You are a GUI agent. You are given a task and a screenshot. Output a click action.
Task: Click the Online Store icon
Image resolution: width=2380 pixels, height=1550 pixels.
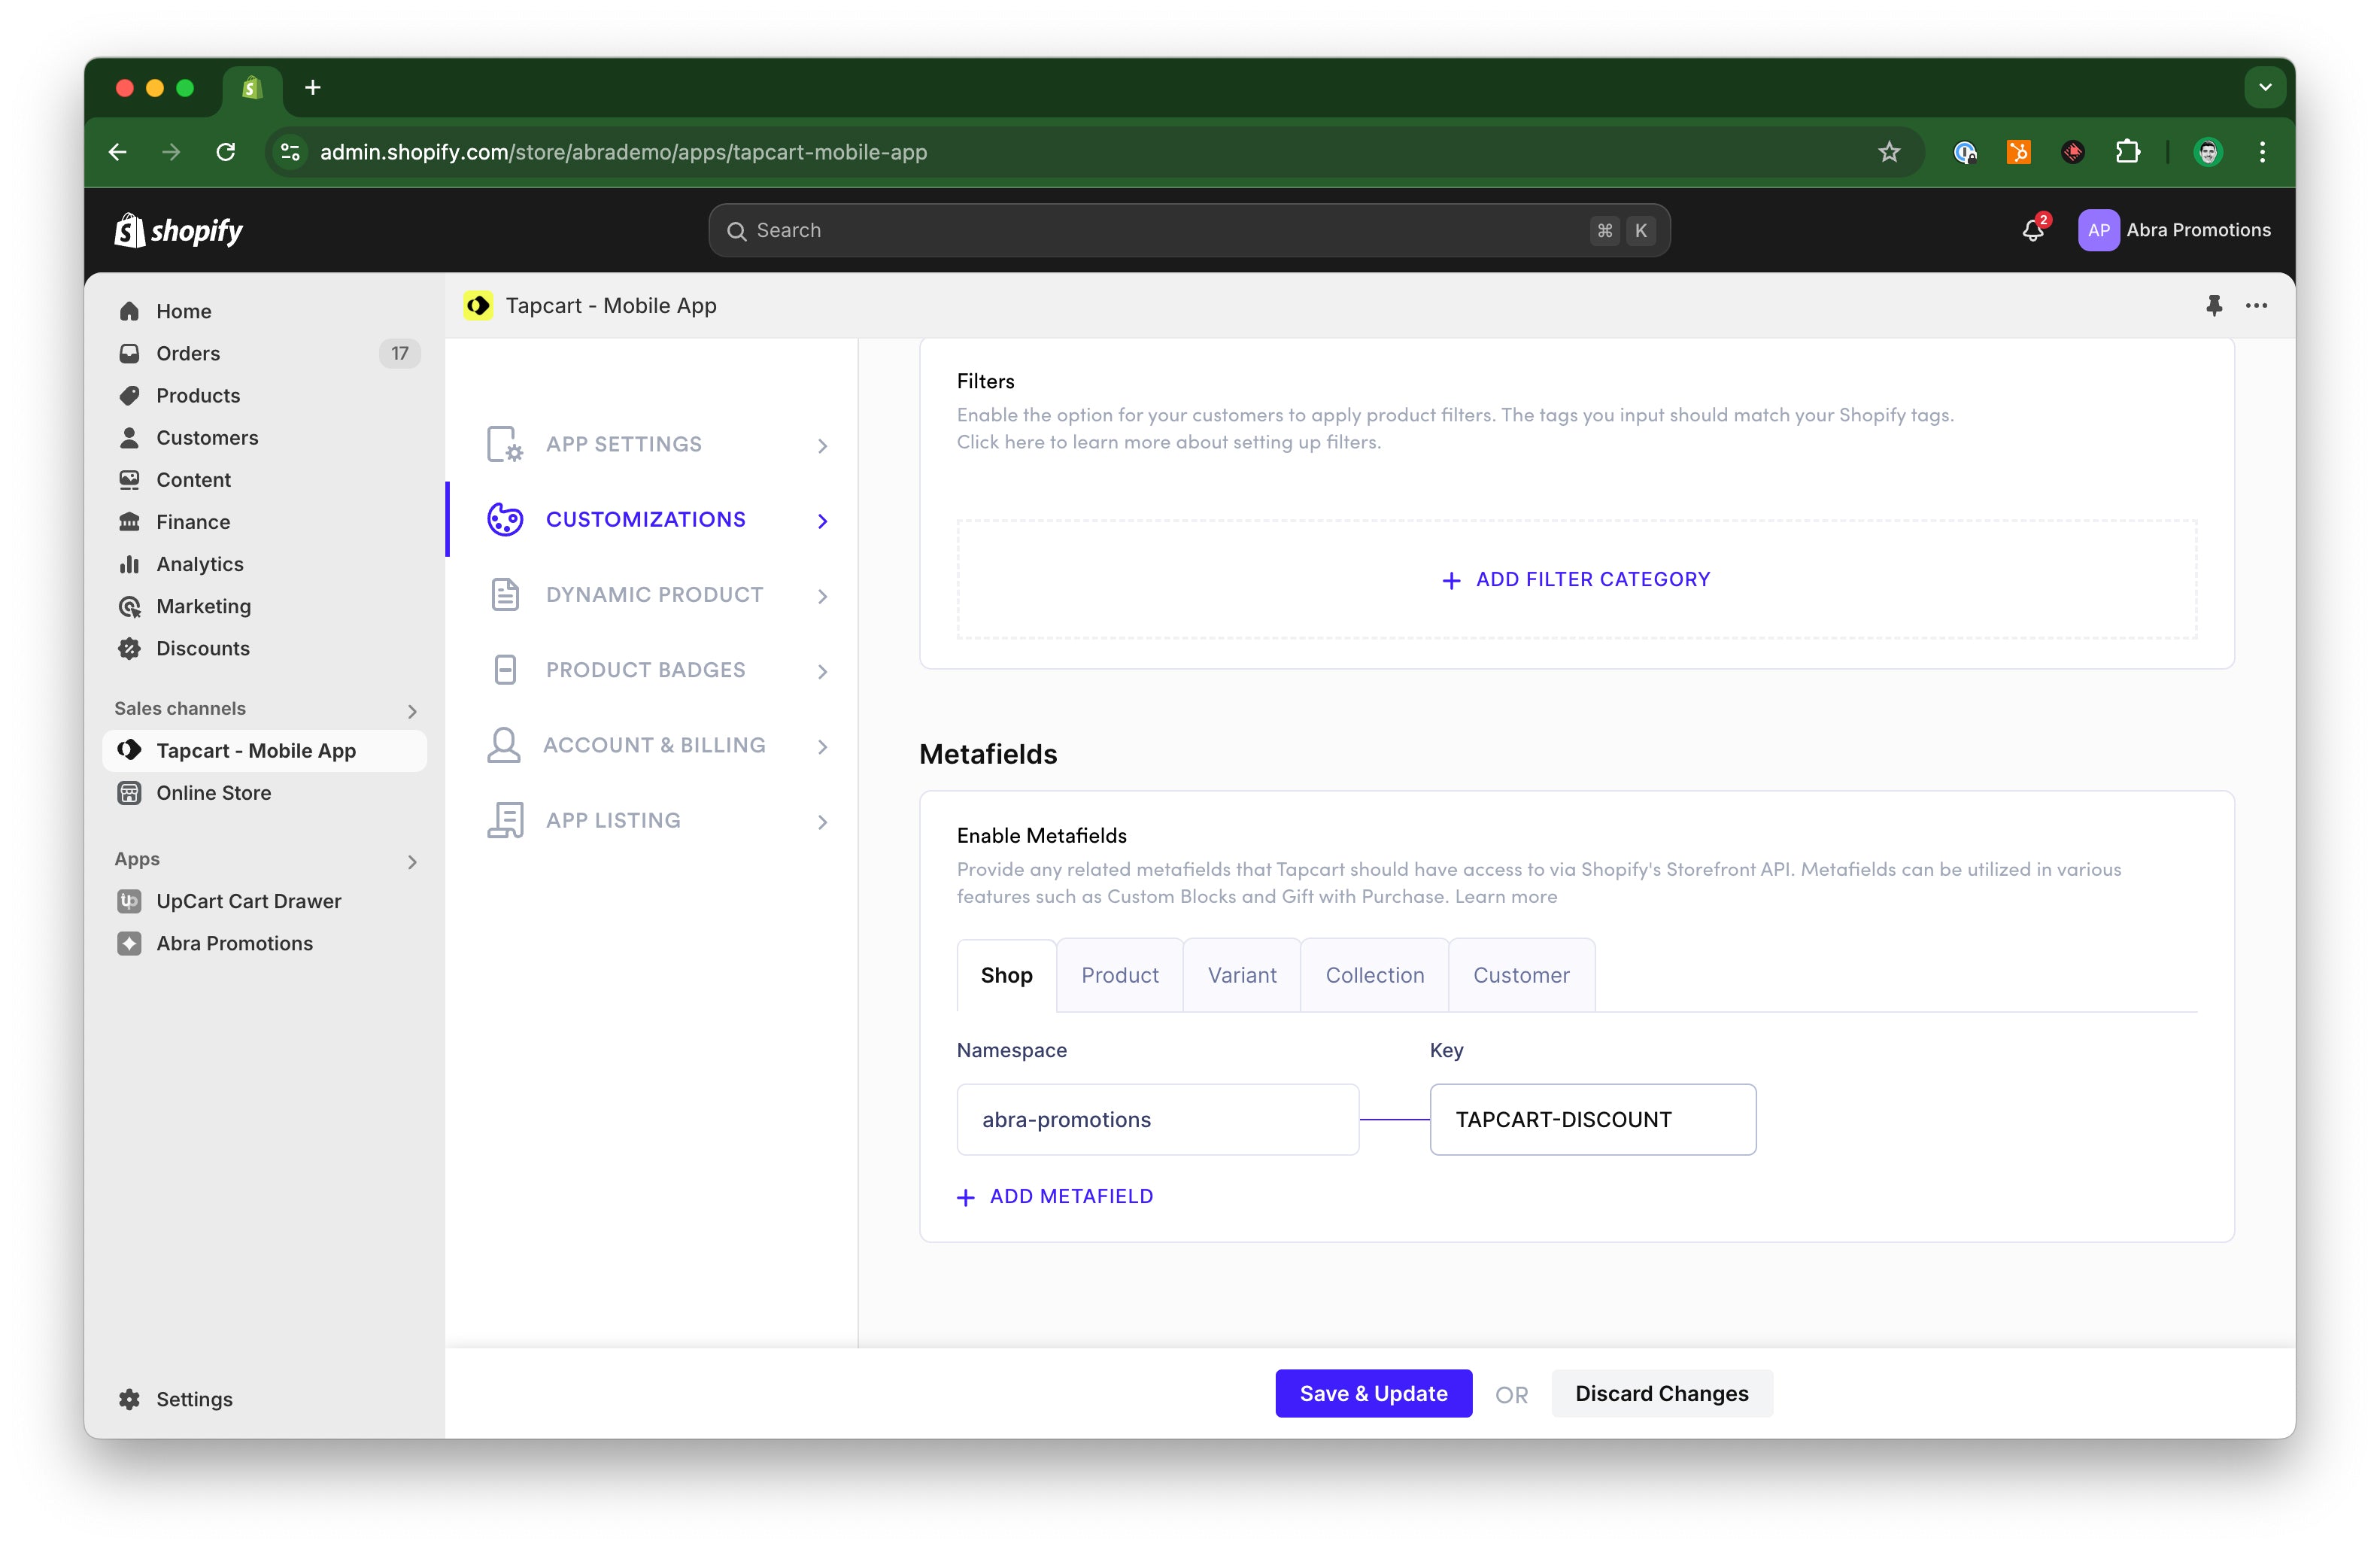click(130, 792)
